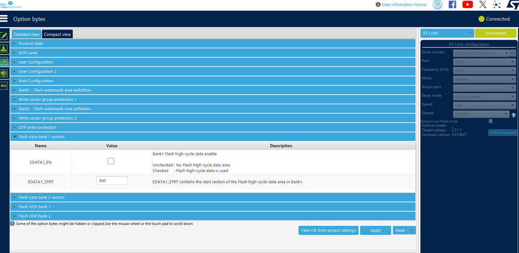
Task: Switch to Detailed view tab
Action: click(26, 34)
